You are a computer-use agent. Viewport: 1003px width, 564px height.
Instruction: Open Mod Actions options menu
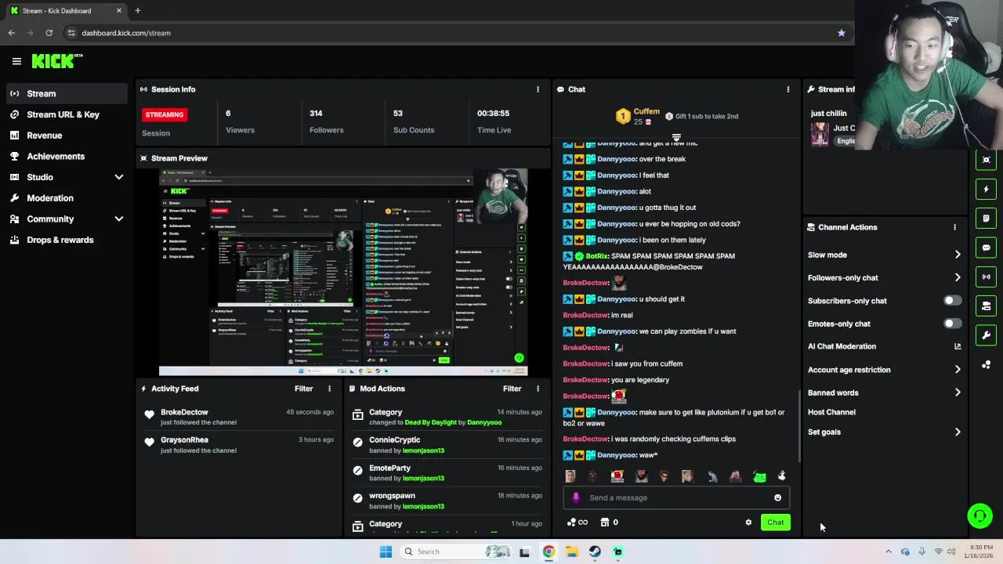pyautogui.click(x=538, y=389)
